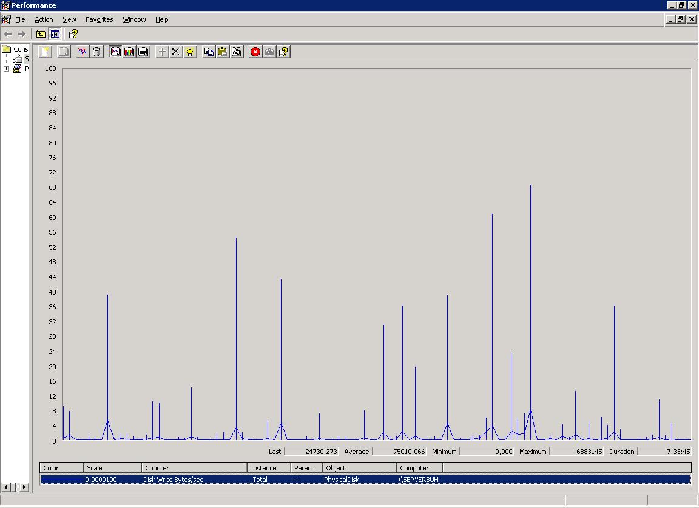Open the Window menu
Viewport: 699px width, 508px height.
click(x=134, y=19)
